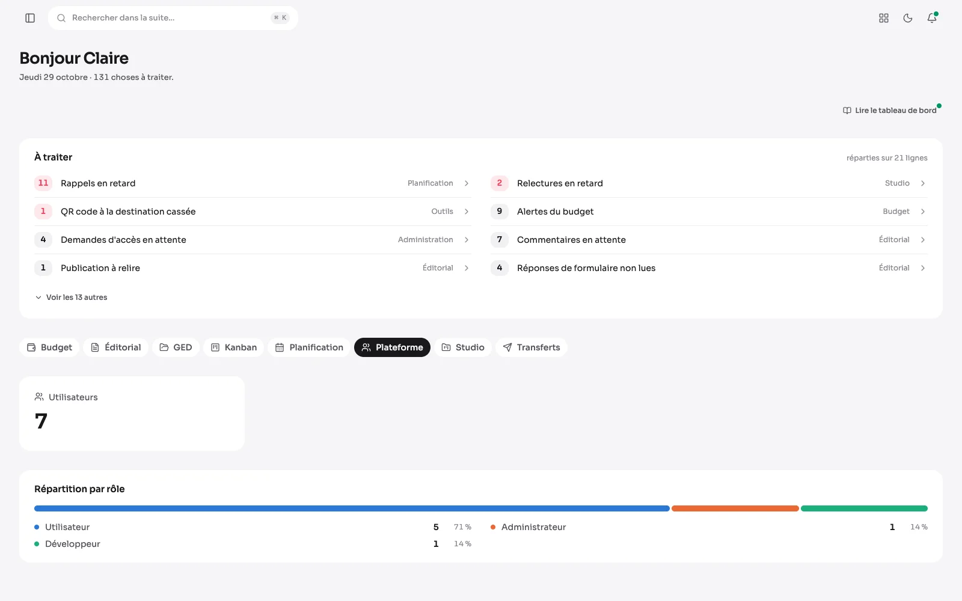Open Alertes du budget chevron
962x601 pixels.
(x=923, y=212)
